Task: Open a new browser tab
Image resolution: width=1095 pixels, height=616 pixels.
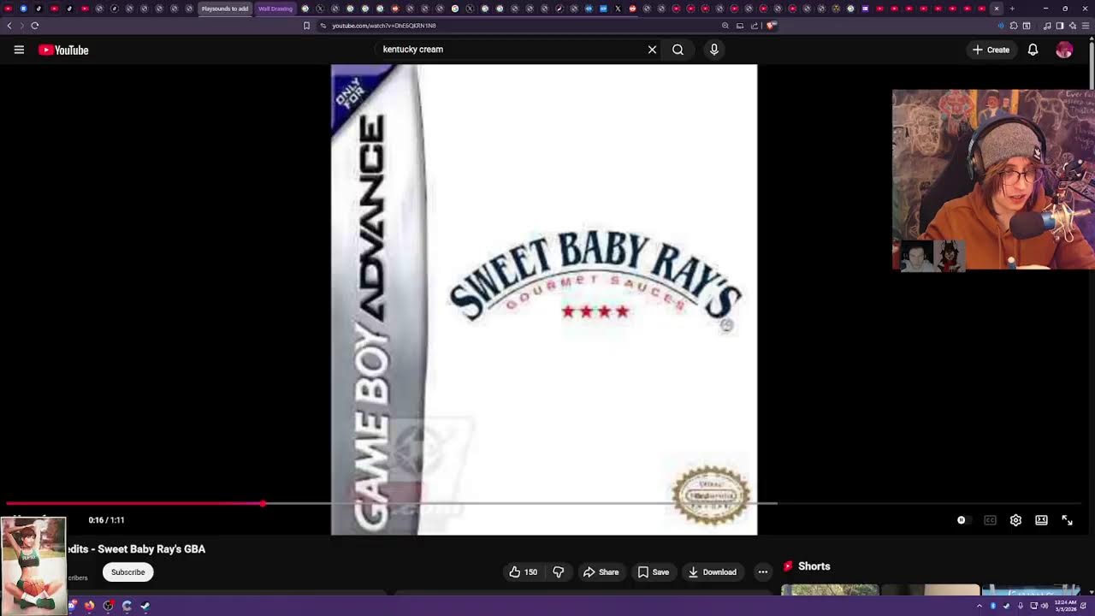Action: coord(1012,9)
